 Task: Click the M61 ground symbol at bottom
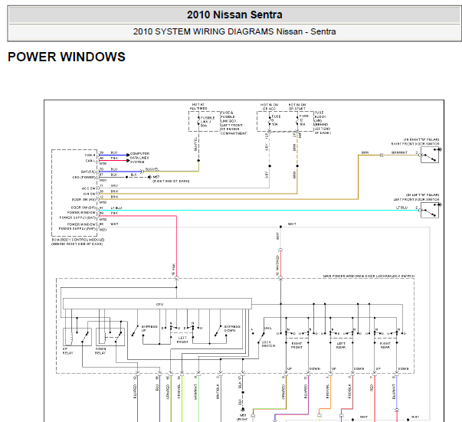tap(243, 409)
